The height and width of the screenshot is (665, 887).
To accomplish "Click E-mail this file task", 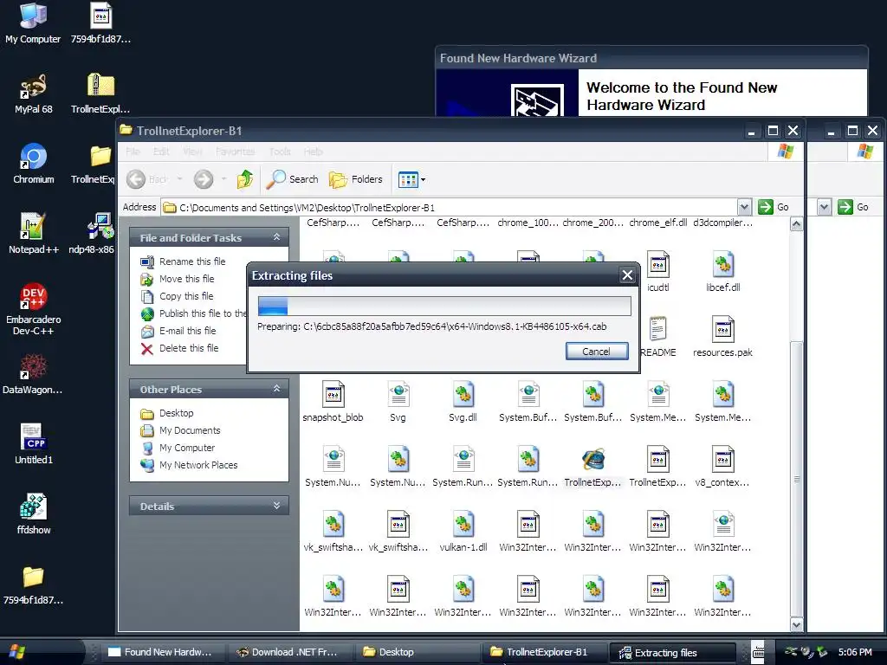I will pos(178,331).
